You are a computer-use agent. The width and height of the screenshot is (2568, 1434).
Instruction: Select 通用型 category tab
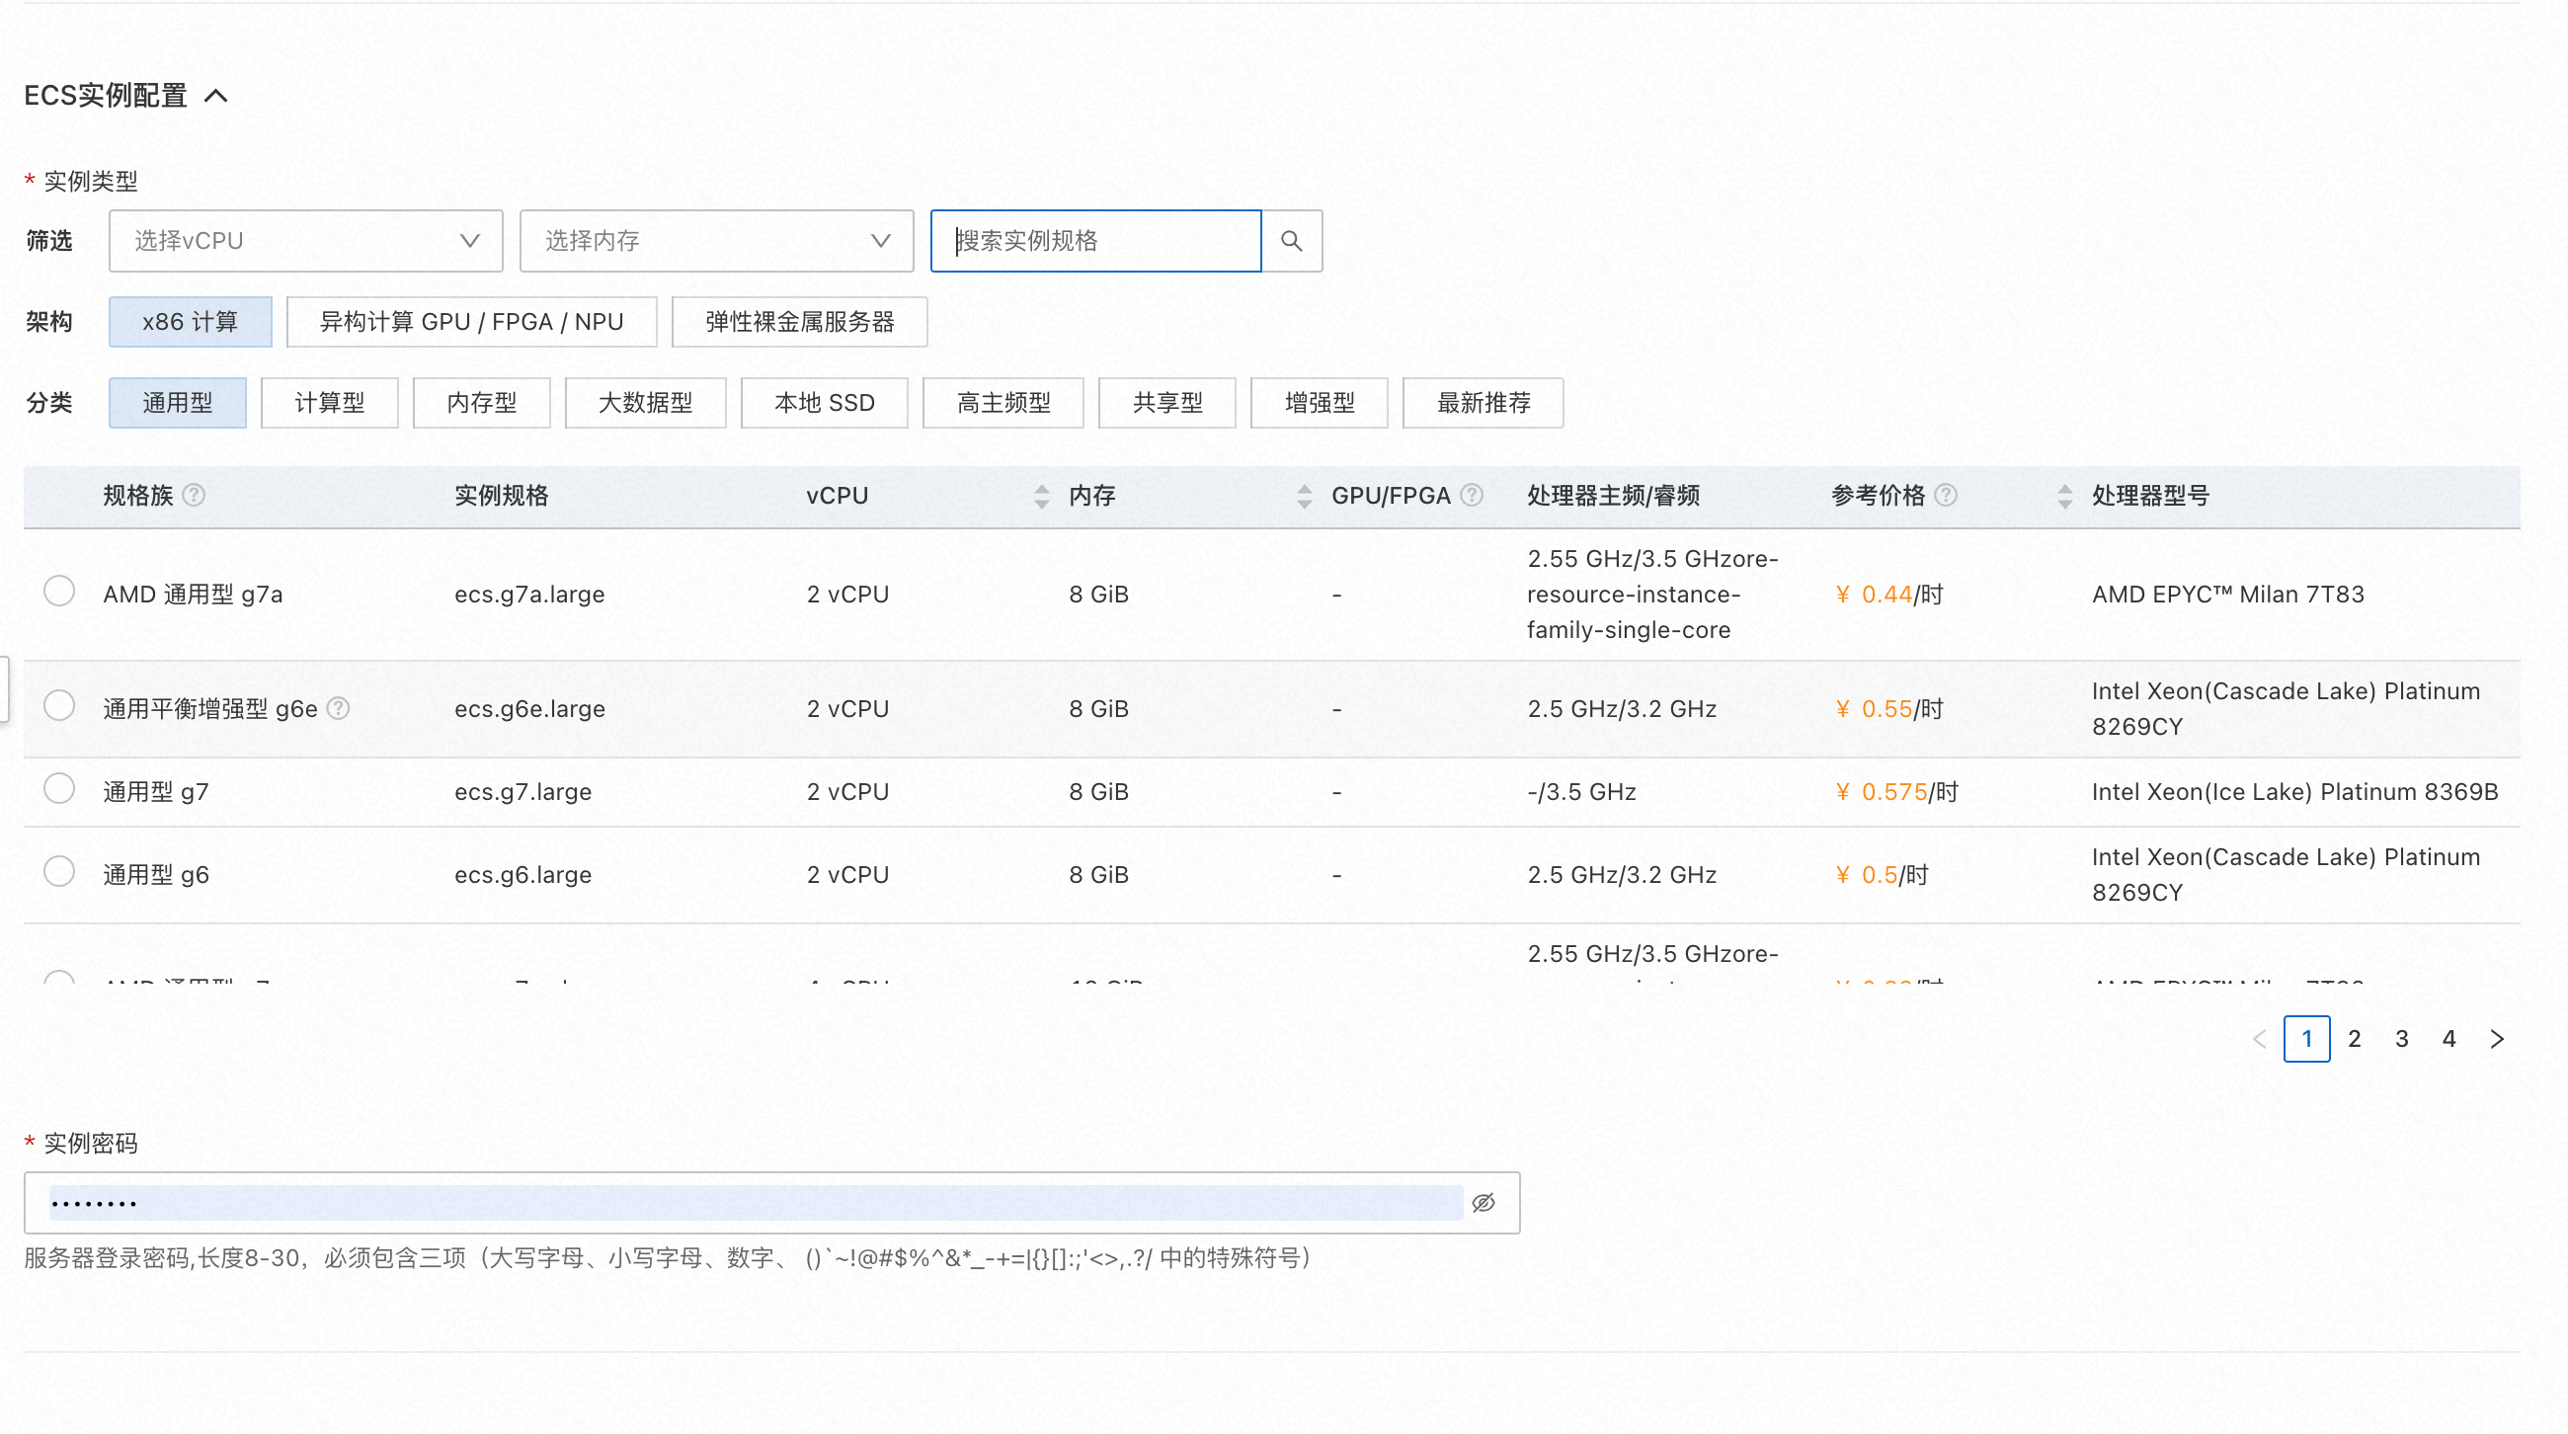tap(178, 403)
